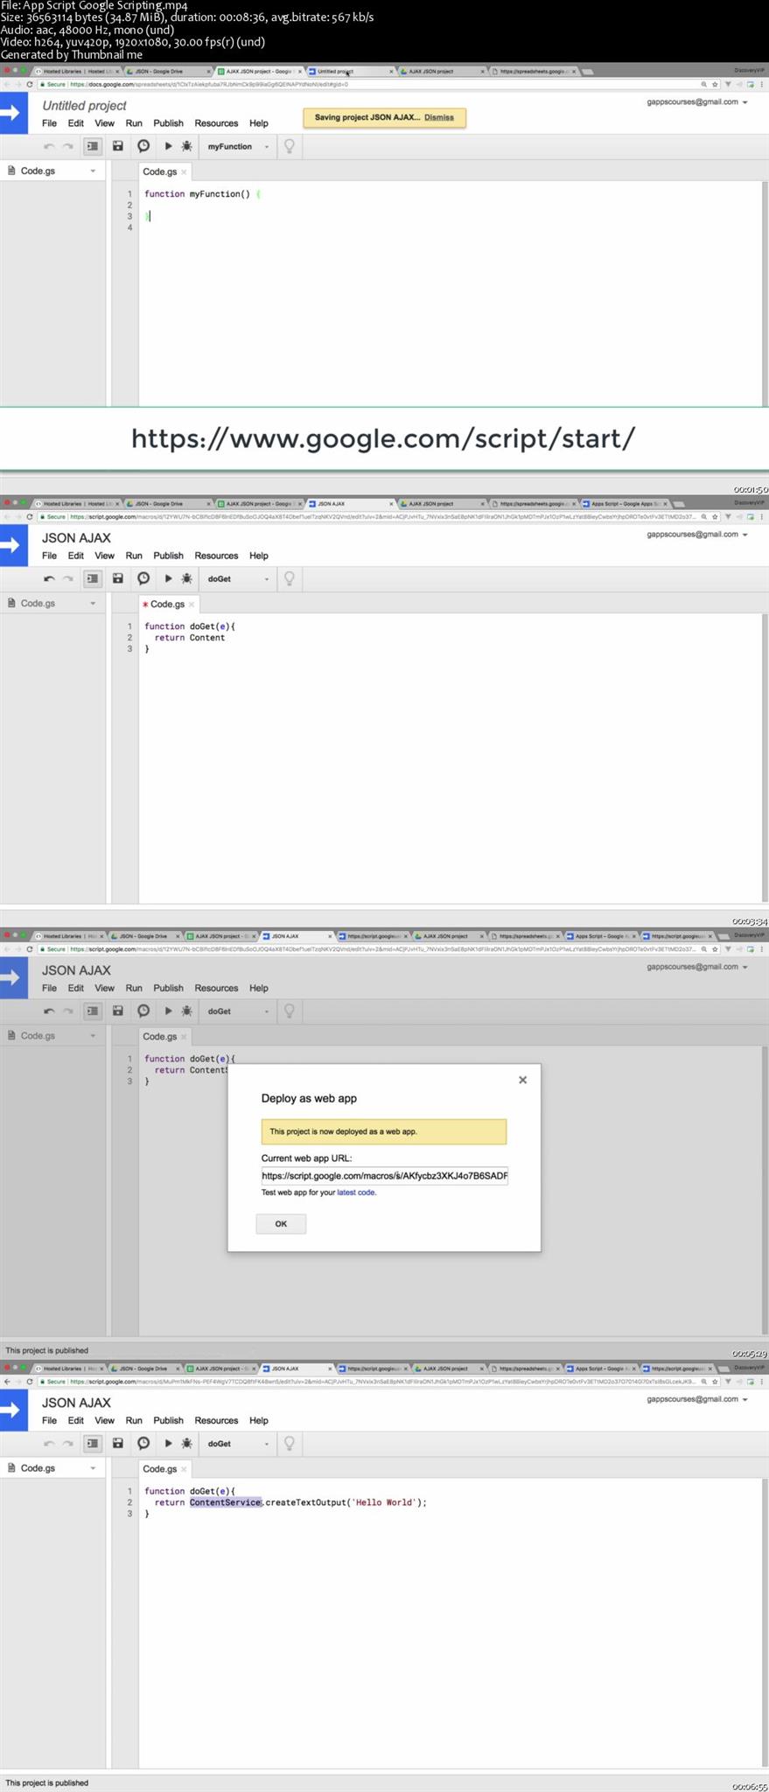Click highlighted 'ContentService' word in code
Image resolution: width=769 pixels, height=1792 pixels.
[225, 1502]
